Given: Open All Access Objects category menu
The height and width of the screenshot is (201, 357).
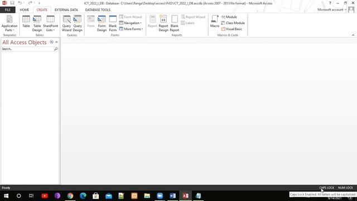Looking at the screenshot, I should point(52,42).
